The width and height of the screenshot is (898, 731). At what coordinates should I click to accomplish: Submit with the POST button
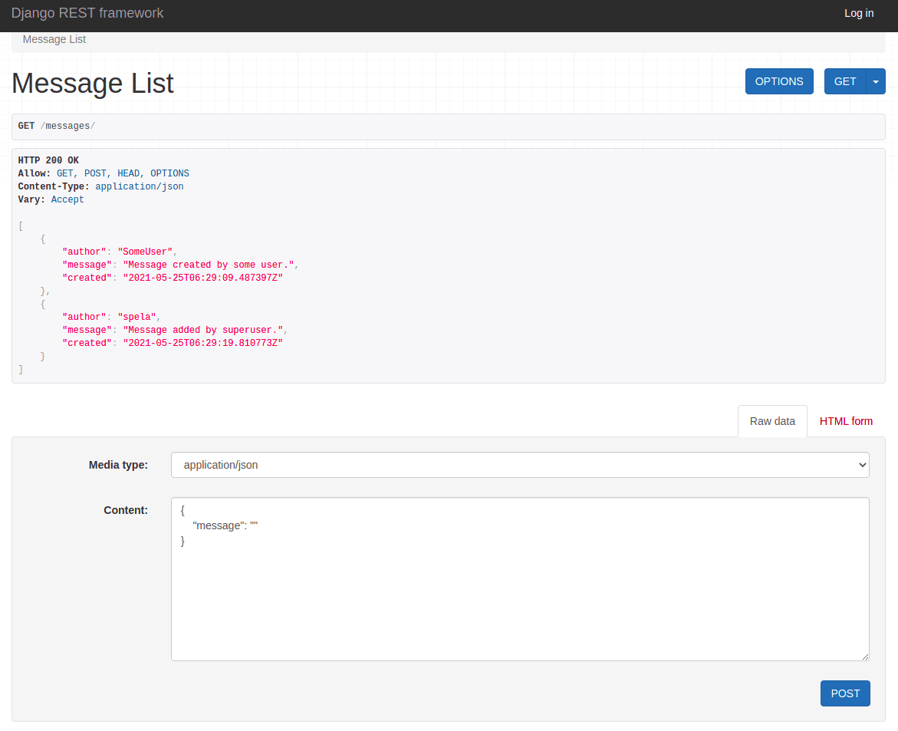(845, 693)
